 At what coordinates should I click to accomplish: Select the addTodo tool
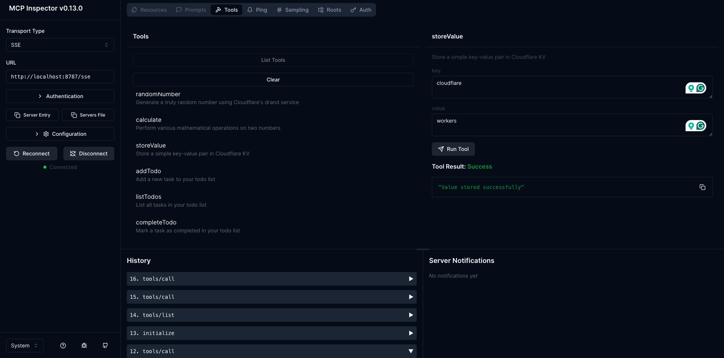pyautogui.click(x=273, y=175)
